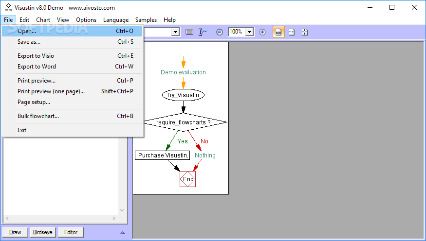This screenshot has width=426, height=241.
Task: Minimize the Visustin window
Action: click(x=370, y=8)
